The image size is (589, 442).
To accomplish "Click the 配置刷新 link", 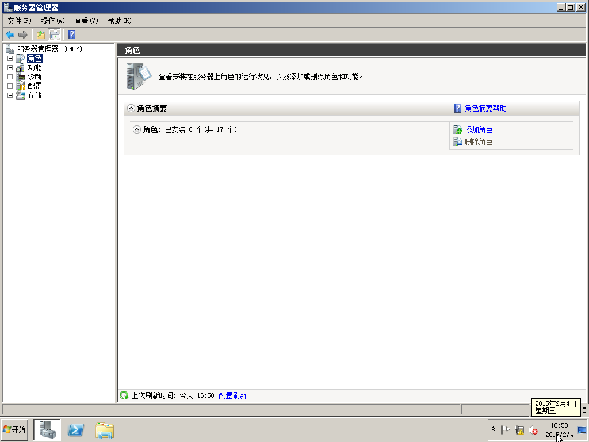I will pos(232,395).
